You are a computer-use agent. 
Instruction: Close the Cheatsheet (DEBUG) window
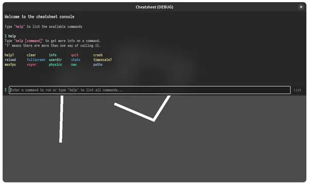click(x=301, y=7)
